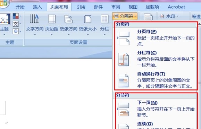The width and height of the screenshot is (201, 129).
Task: Click the column break icon
Action: [124, 59]
